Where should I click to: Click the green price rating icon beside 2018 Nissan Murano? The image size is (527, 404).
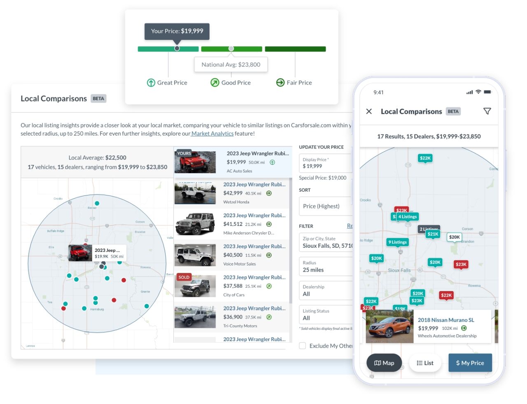(464, 328)
